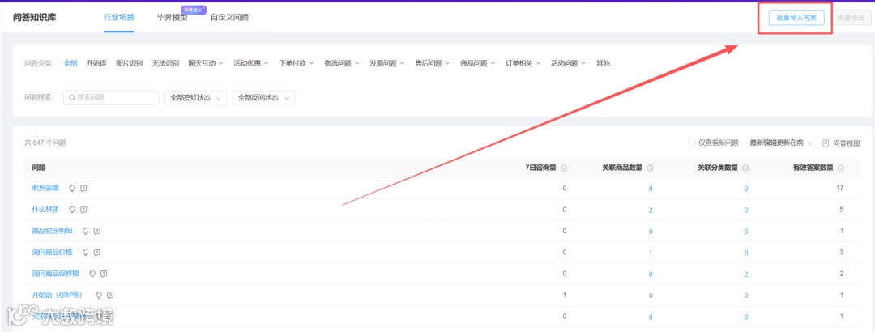Screen dimensions: 875x332
Task: Open the 最新编辑更新在前 sort dropdown
Action: [x=781, y=143]
